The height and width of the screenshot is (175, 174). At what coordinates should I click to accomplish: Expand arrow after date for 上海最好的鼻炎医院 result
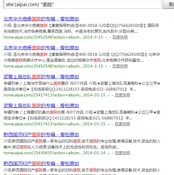click(x=109, y=124)
